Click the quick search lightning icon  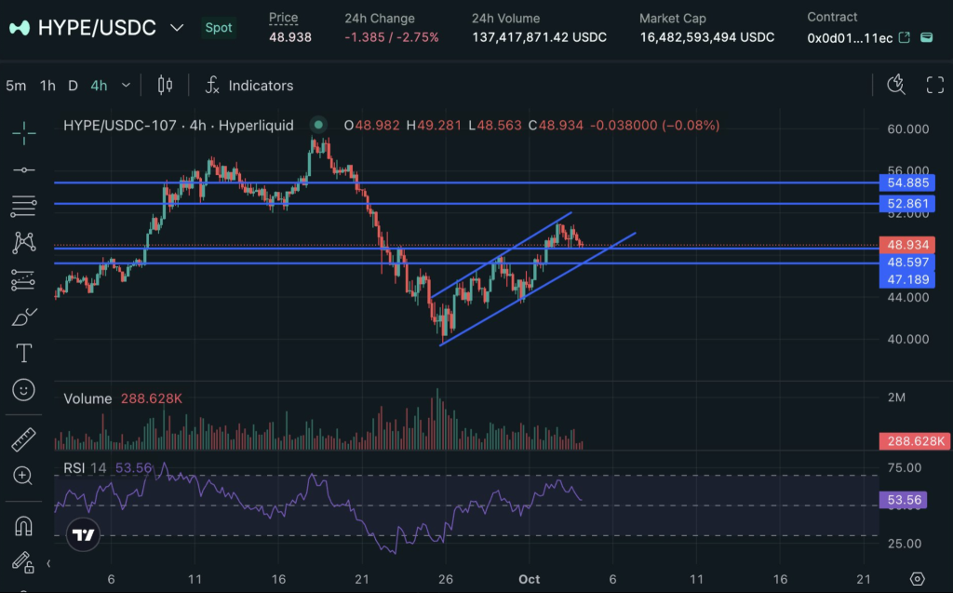pyautogui.click(x=896, y=85)
